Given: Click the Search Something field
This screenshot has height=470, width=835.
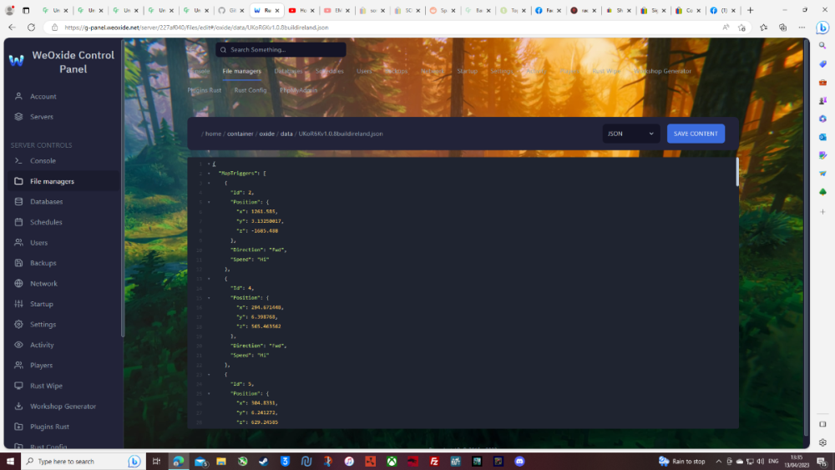Looking at the screenshot, I should tap(281, 49).
